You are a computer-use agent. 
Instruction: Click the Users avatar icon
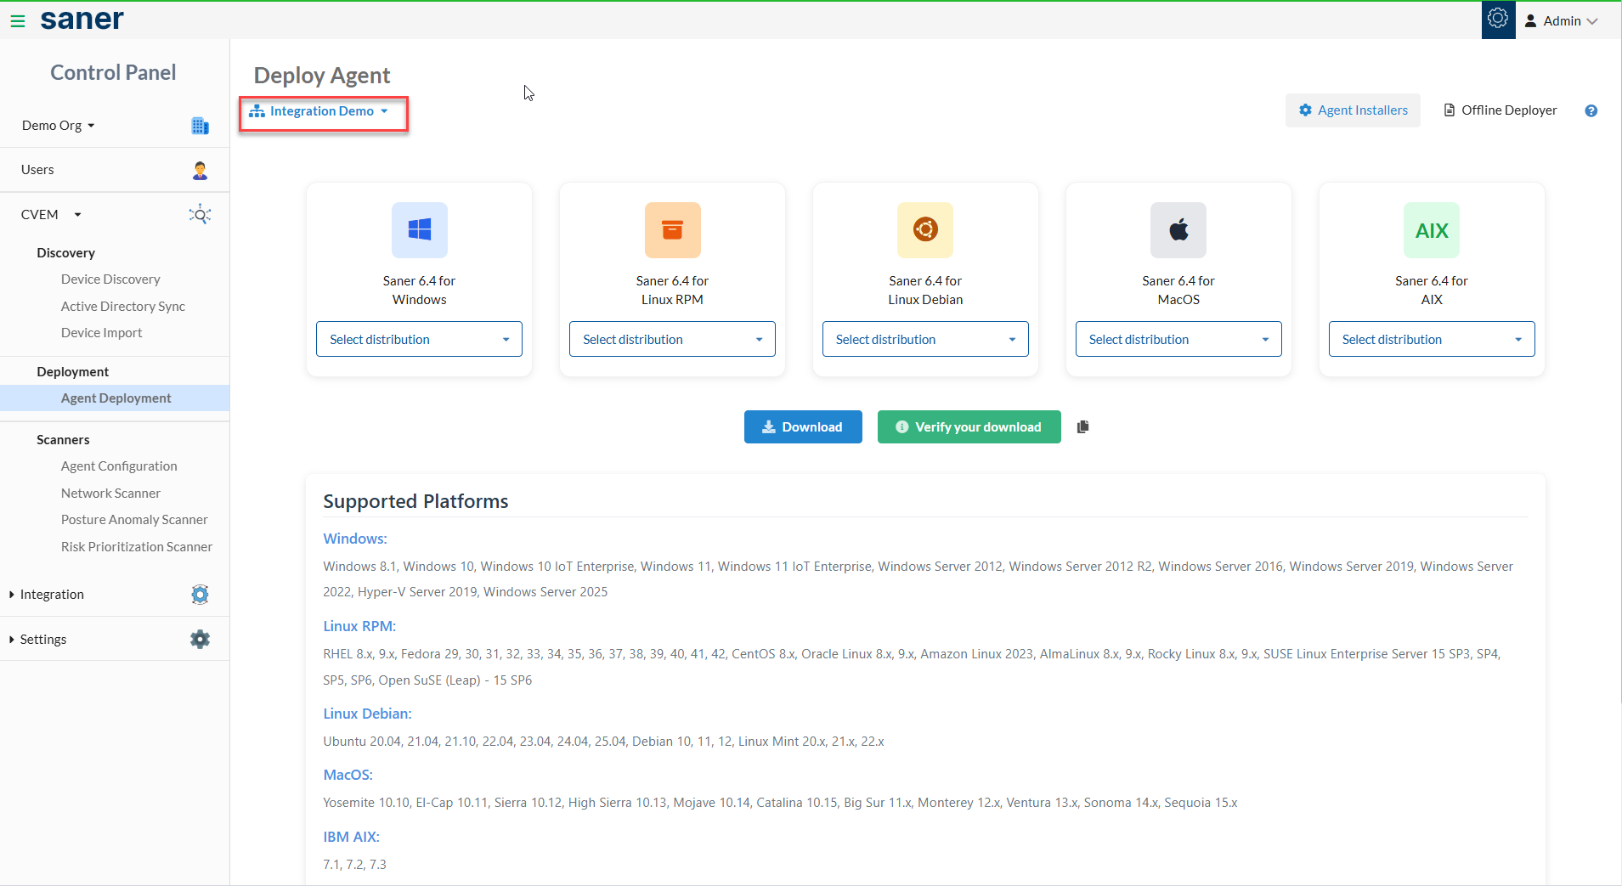click(200, 170)
